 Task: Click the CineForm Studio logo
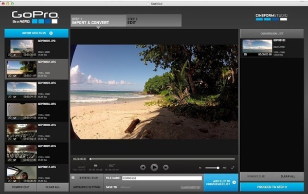271,17
